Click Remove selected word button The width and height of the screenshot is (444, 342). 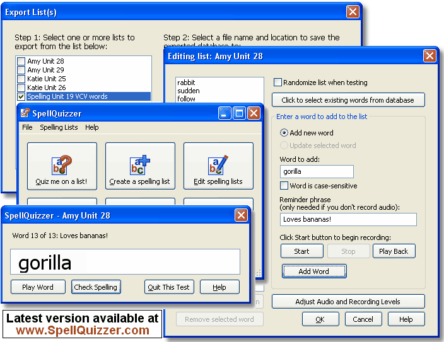pos(219,319)
